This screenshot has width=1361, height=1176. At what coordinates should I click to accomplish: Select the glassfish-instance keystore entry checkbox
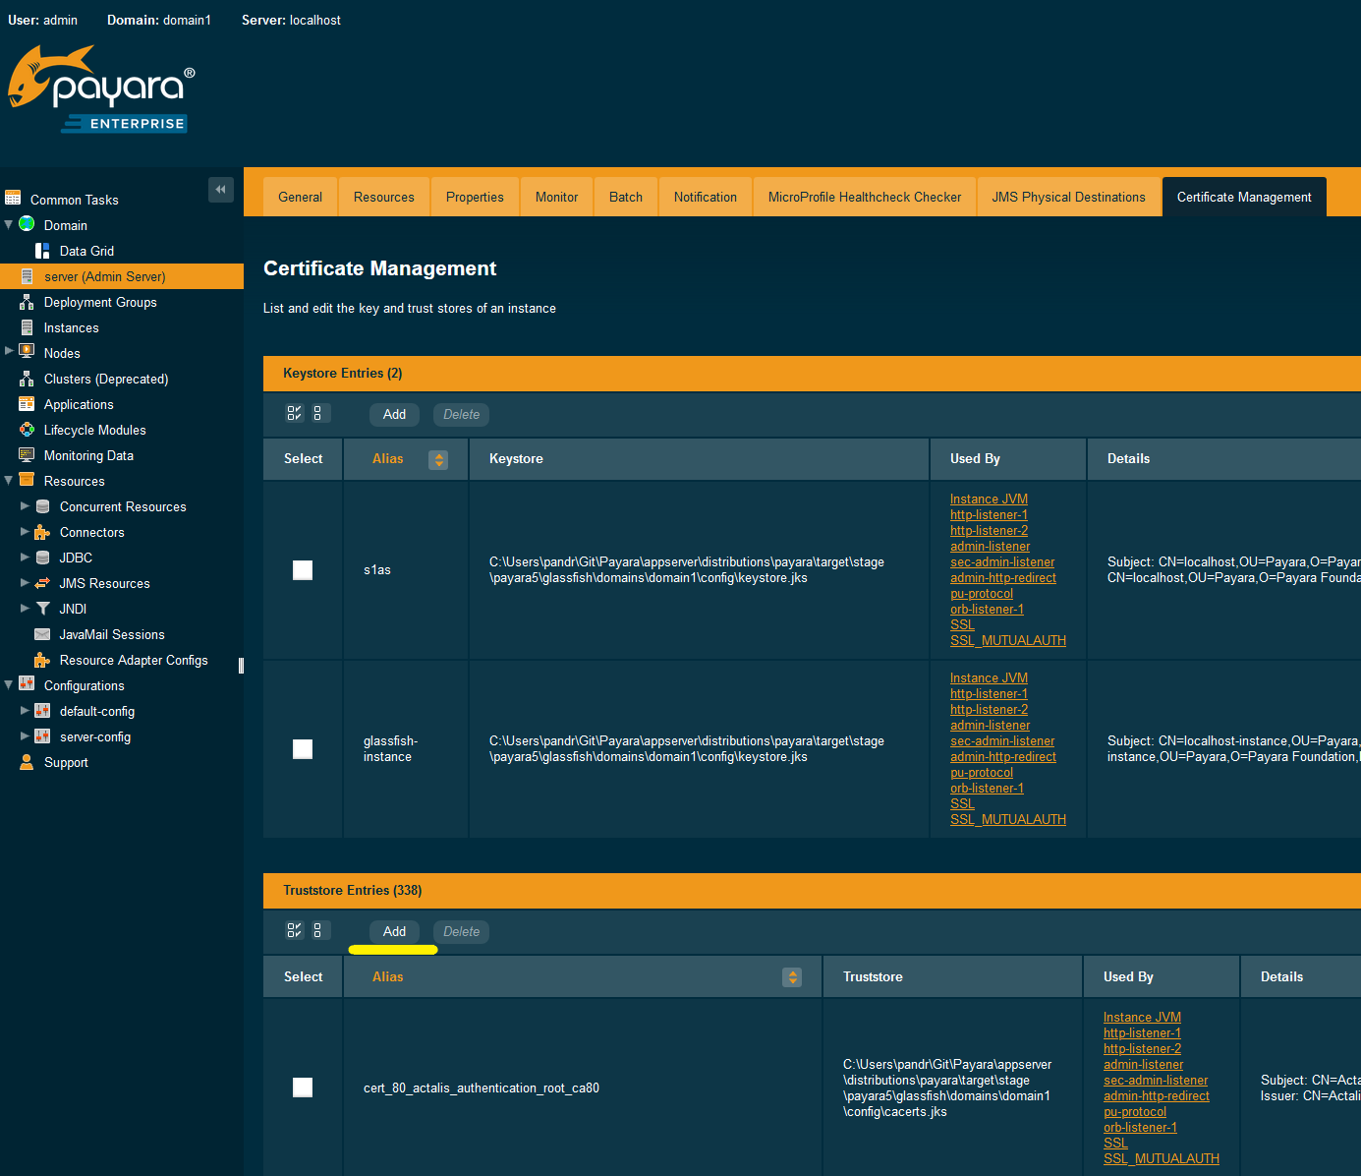click(x=302, y=748)
